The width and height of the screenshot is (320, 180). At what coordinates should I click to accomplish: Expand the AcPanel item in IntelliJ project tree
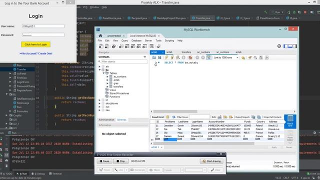[x=10, y=73]
